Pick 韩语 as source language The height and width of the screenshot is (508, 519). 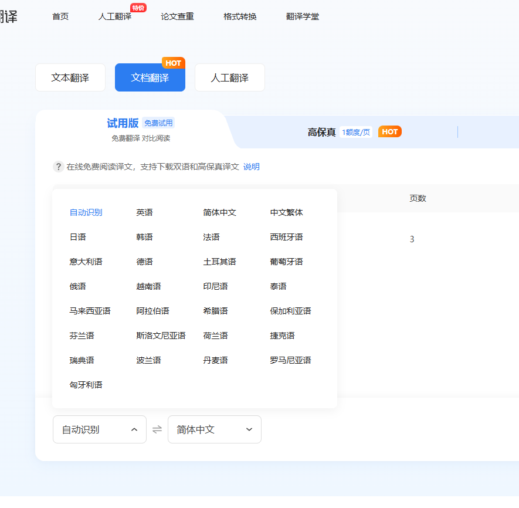pos(144,237)
